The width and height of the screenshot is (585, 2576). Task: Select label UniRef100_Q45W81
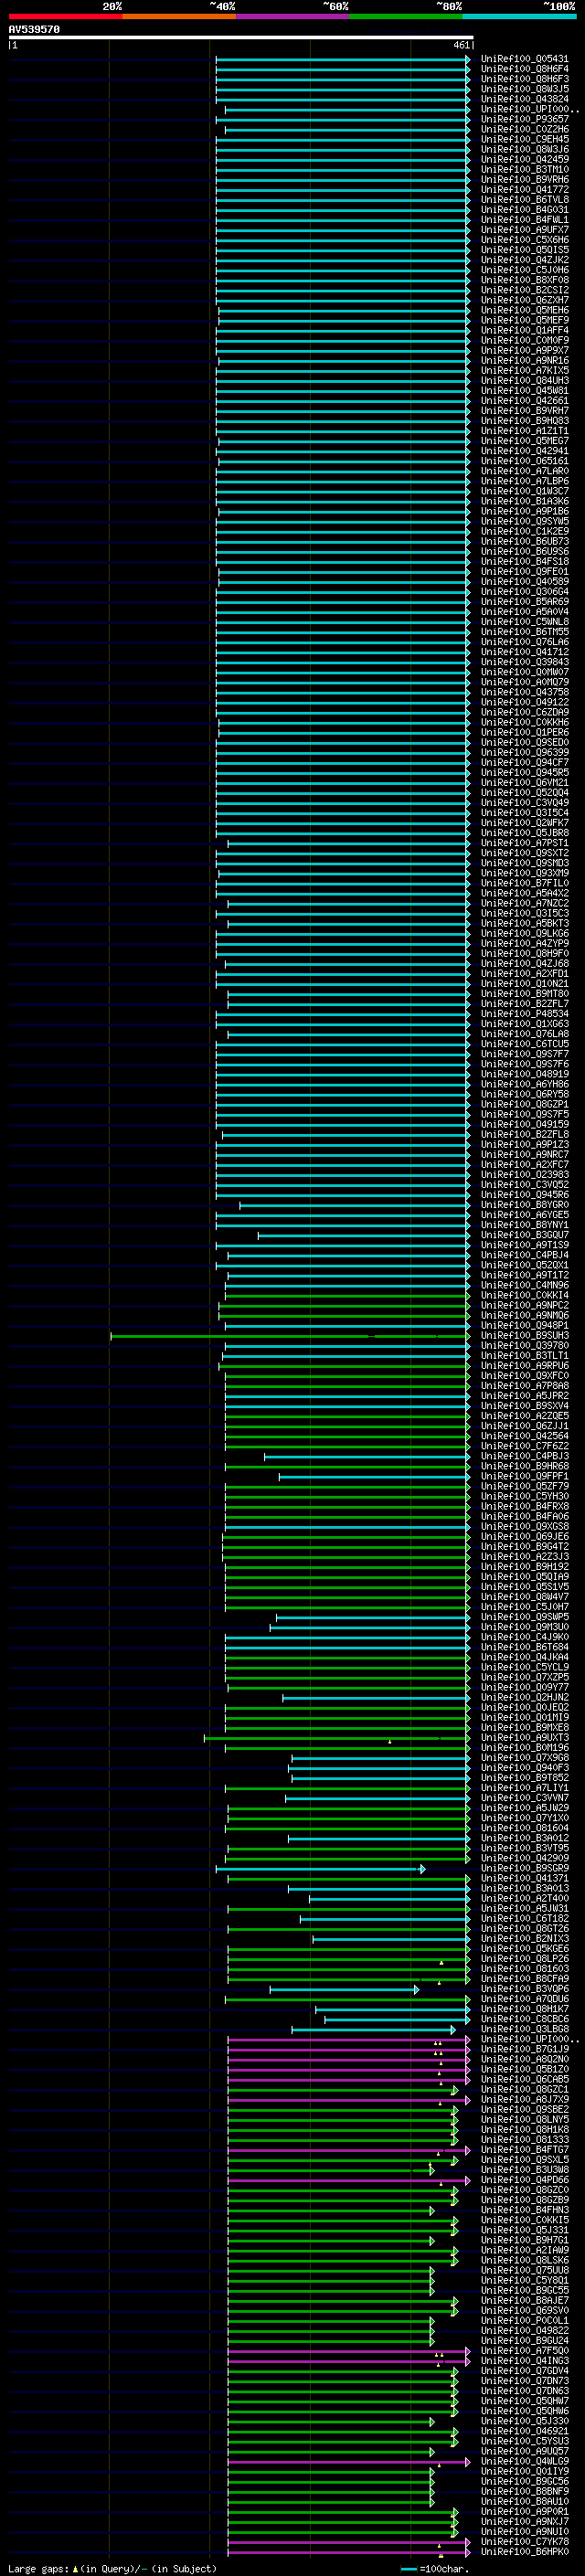(524, 390)
